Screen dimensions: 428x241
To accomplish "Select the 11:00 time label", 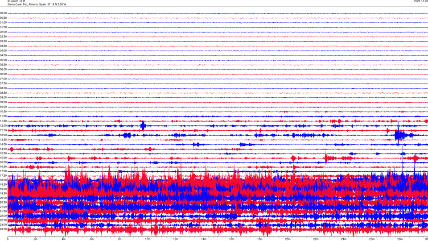I will coord(3,116).
